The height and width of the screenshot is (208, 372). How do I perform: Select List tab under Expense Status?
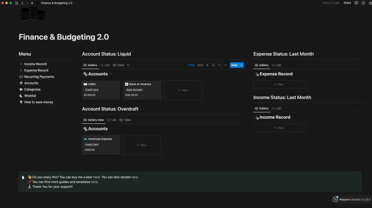[x=276, y=65]
